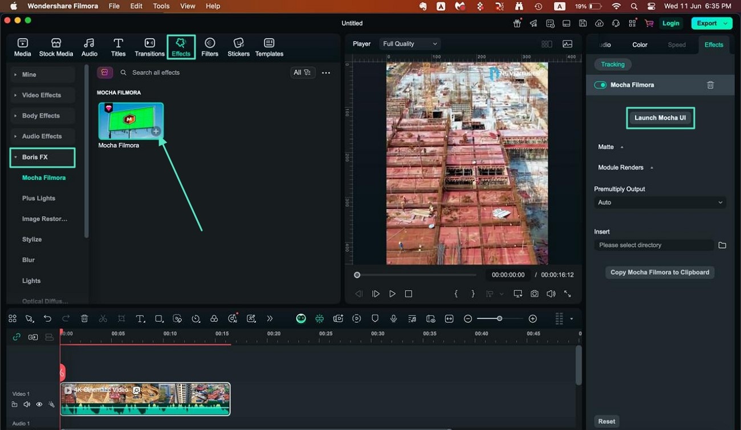The height and width of the screenshot is (430, 741).
Task: Expand the Body Effects category
Action: [x=43, y=116]
